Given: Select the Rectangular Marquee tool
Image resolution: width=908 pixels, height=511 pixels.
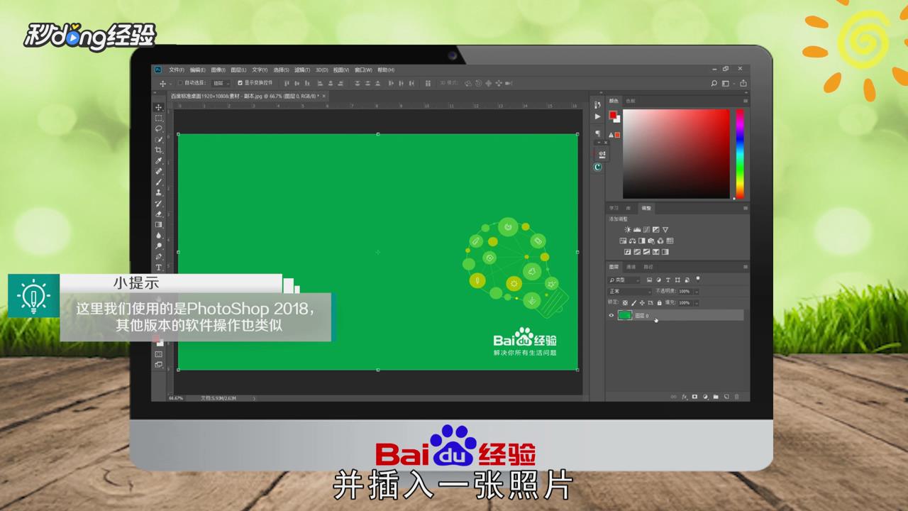Looking at the screenshot, I should pyautogui.click(x=159, y=118).
